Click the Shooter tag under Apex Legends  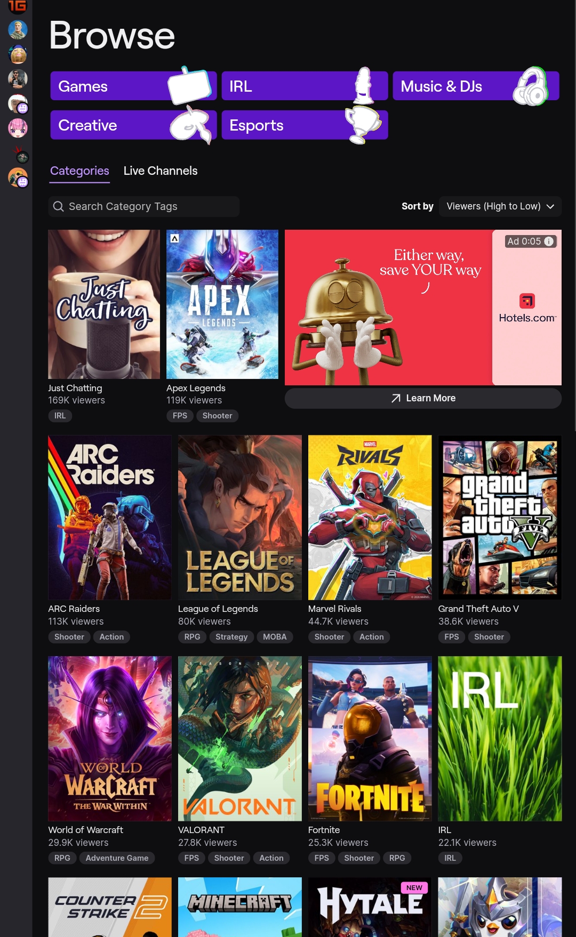[x=217, y=416]
